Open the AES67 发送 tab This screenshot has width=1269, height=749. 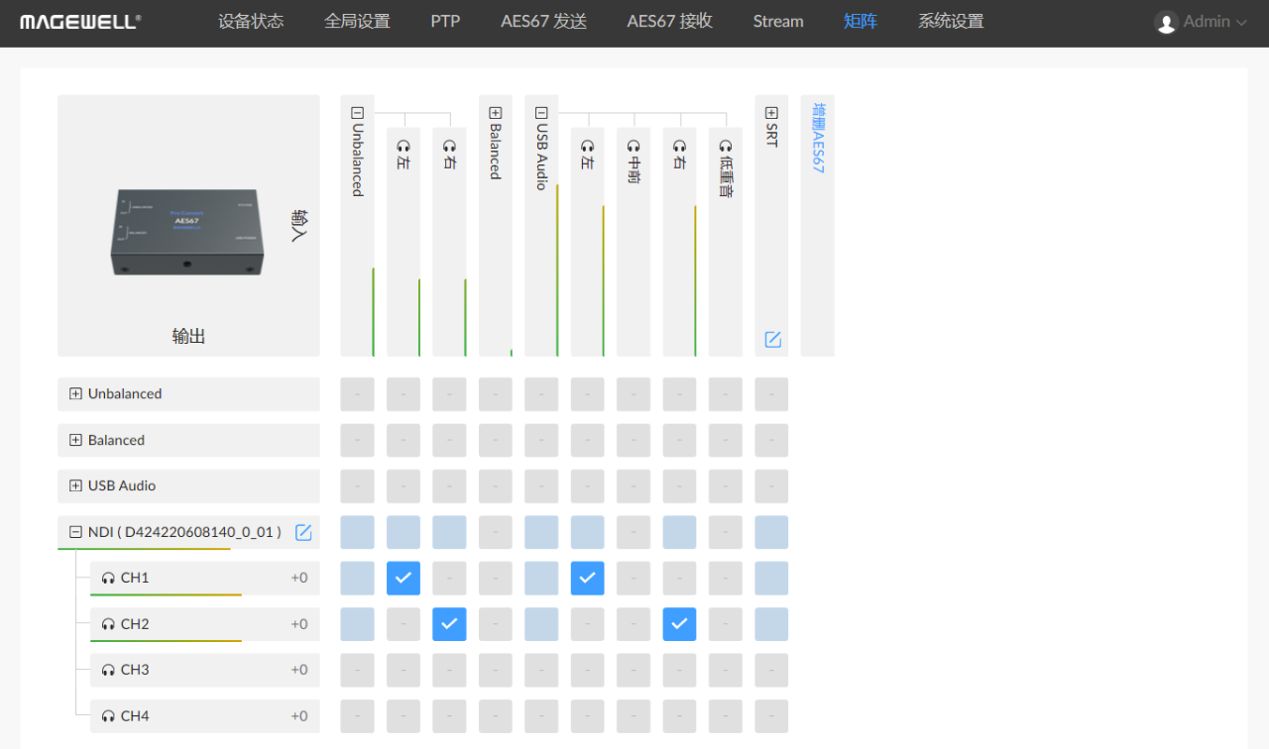543,22
